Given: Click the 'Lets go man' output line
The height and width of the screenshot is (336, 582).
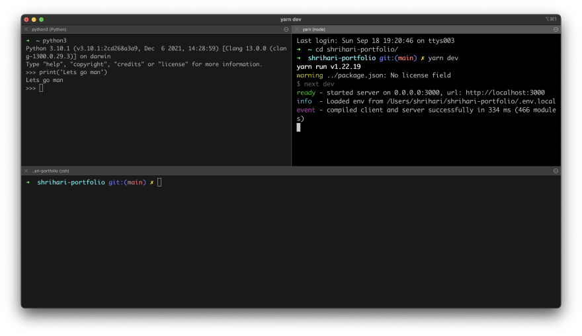Looking at the screenshot, I should point(44,80).
